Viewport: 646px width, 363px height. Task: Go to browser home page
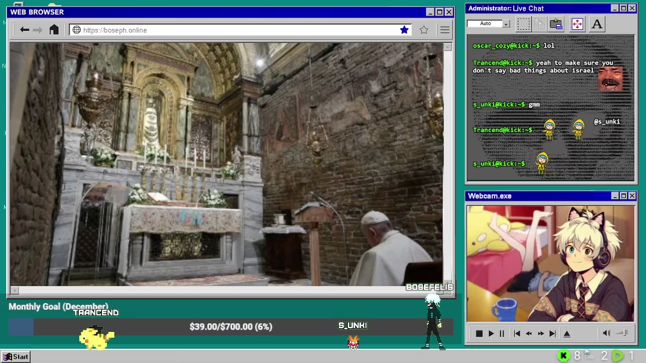click(x=54, y=30)
